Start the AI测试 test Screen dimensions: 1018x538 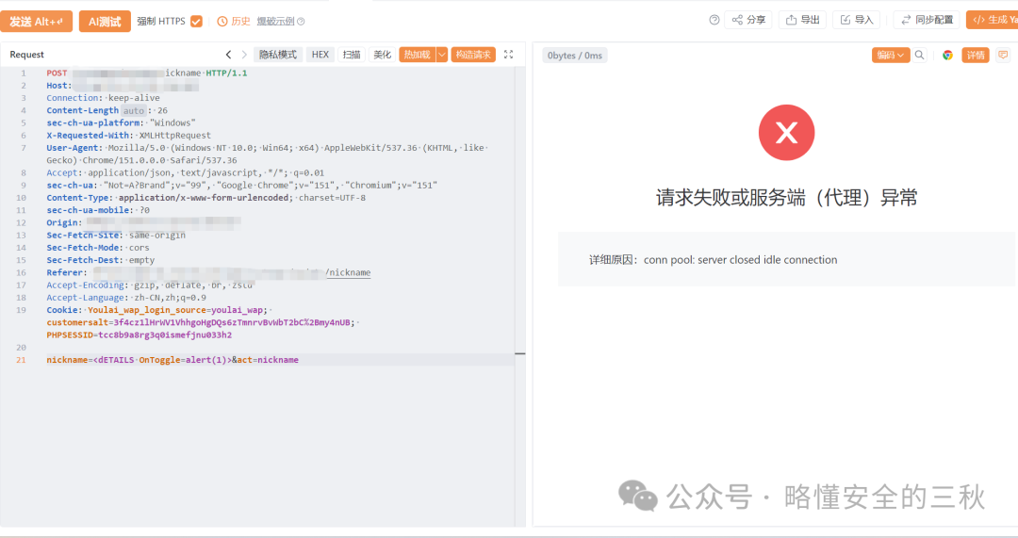pos(105,22)
